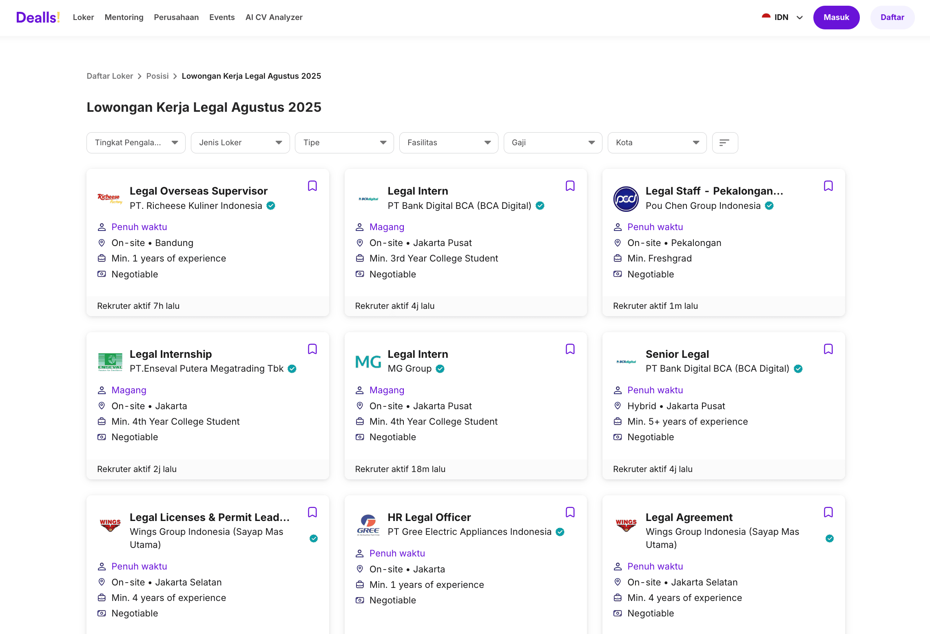This screenshot has width=930, height=634.
Task: Click verified badge beside PT. Richeese Kuliner Indonesia
Action: 271,206
